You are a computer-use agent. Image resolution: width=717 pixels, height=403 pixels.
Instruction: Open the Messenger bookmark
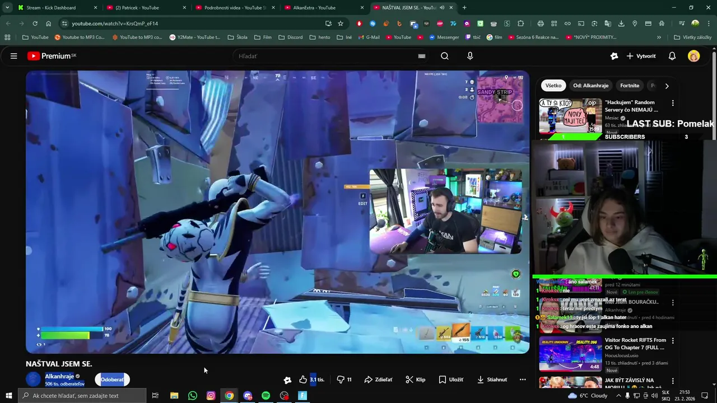pos(444,38)
